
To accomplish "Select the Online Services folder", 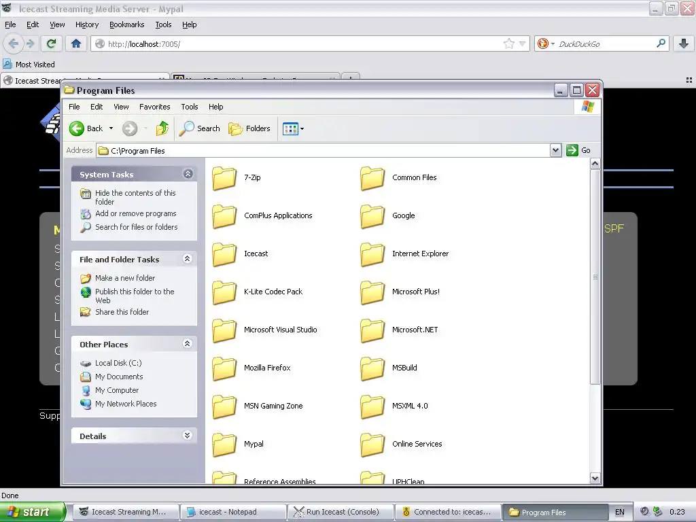I will (x=401, y=444).
